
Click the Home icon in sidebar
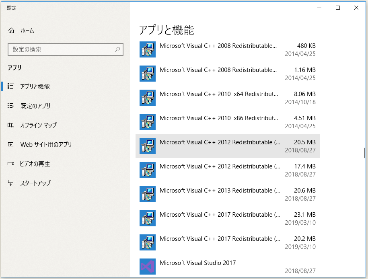coord(11,31)
